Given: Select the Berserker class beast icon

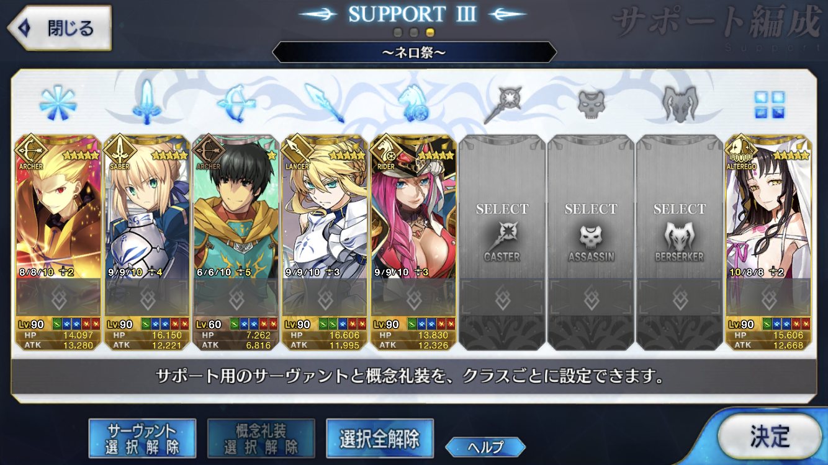Looking at the screenshot, I should coord(679,103).
